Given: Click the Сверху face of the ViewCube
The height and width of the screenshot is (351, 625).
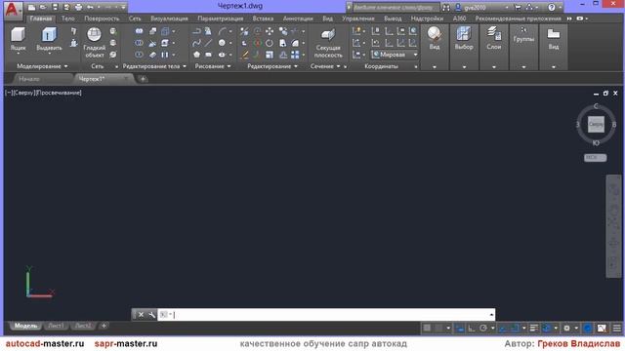Looking at the screenshot, I should tap(596, 125).
